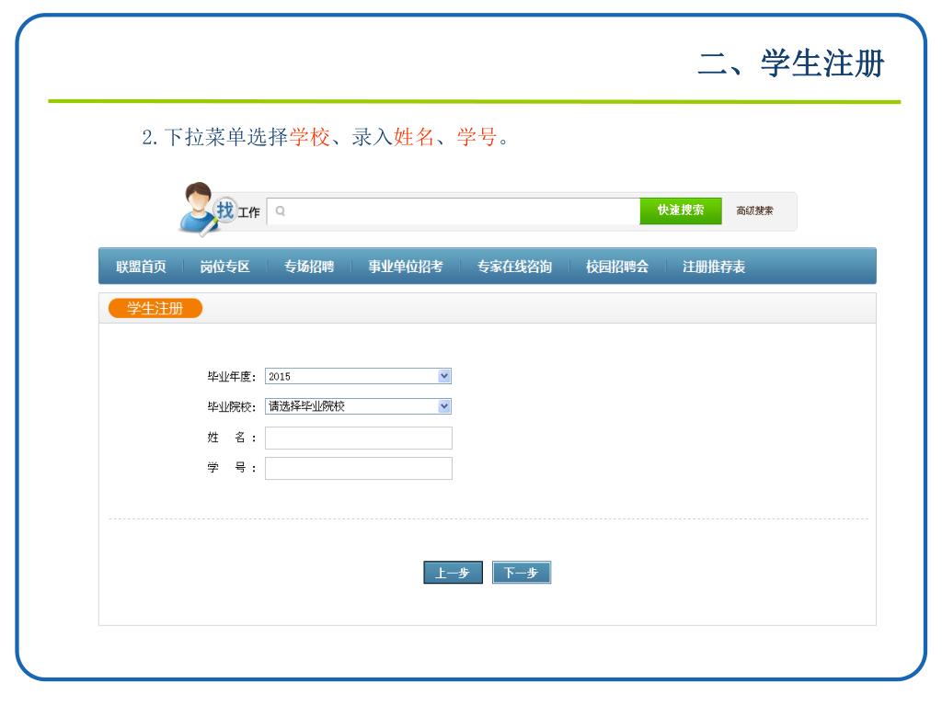Image resolution: width=942 pixels, height=706 pixels.
Task: Expand the 毕业院校 school dropdown arrow
Action: (x=444, y=406)
